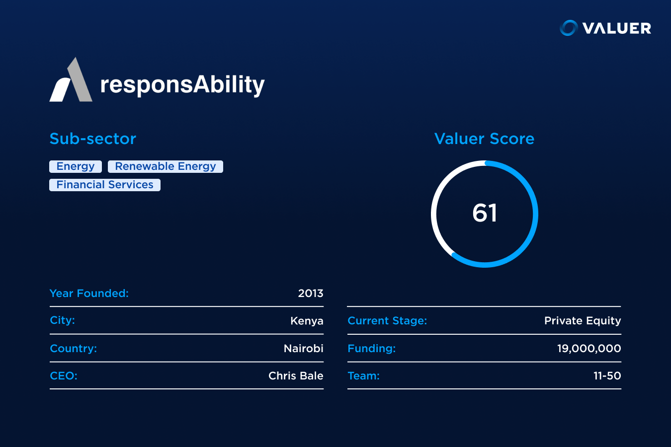Click the 11-50 team size
The height and width of the screenshot is (447, 671).
click(607, 376)
